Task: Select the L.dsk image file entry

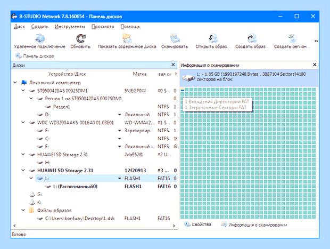Action: coord(80,219)
